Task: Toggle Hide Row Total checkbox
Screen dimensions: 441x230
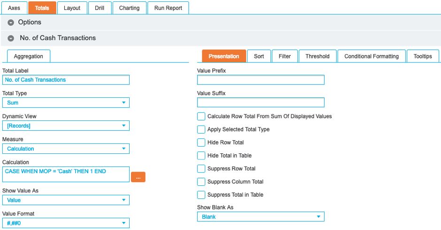Action: pos(201,143)
